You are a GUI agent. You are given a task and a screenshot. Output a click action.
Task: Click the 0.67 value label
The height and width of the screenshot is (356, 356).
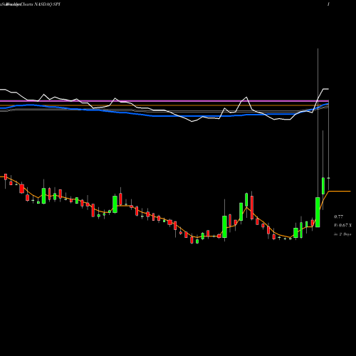pos(343,225)
